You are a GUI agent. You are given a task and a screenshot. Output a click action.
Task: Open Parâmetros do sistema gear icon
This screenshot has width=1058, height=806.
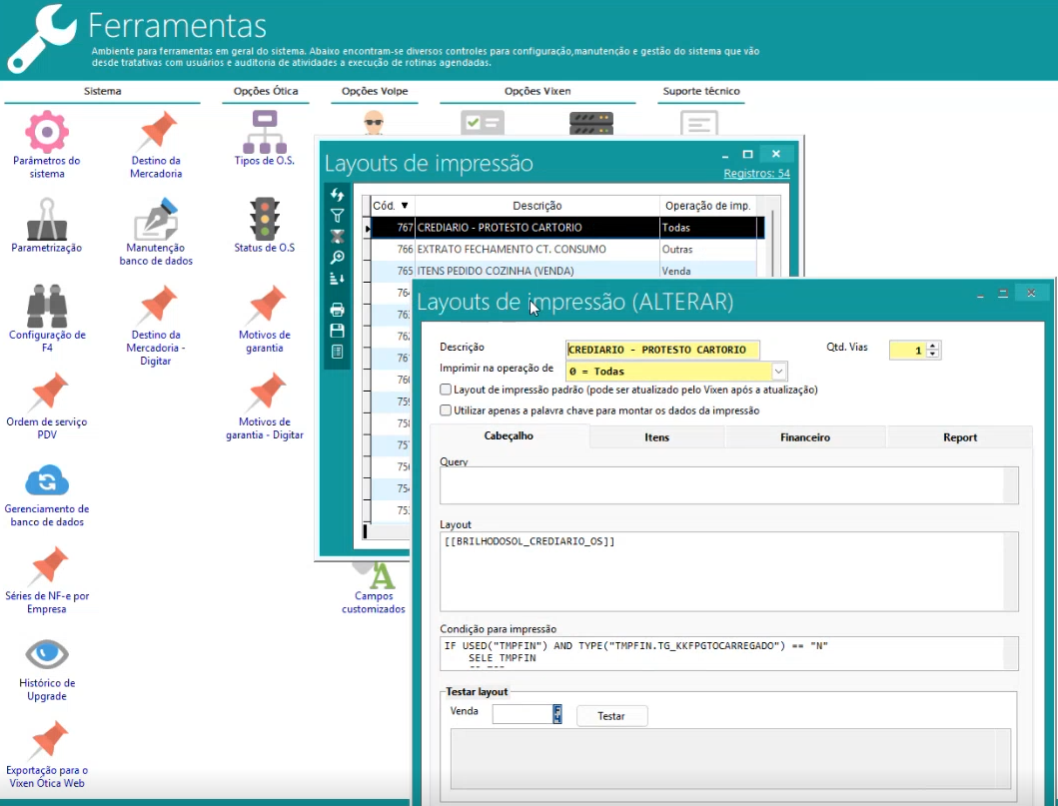point(46,132)
